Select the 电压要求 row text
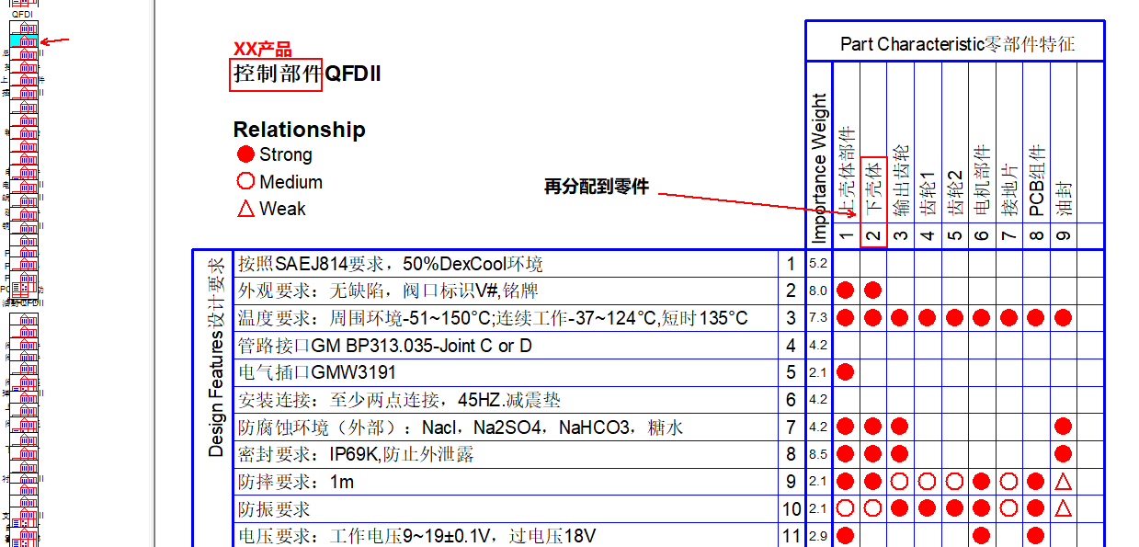Screen dimensions: 1139x547 coord(416,536)
